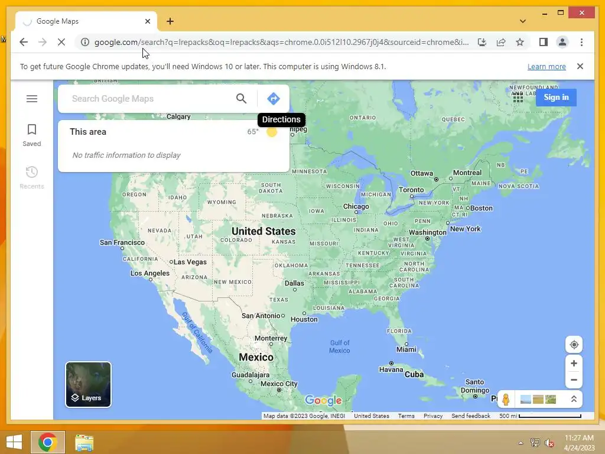
Task: Click the This area heading
Action: coord(88,132)
